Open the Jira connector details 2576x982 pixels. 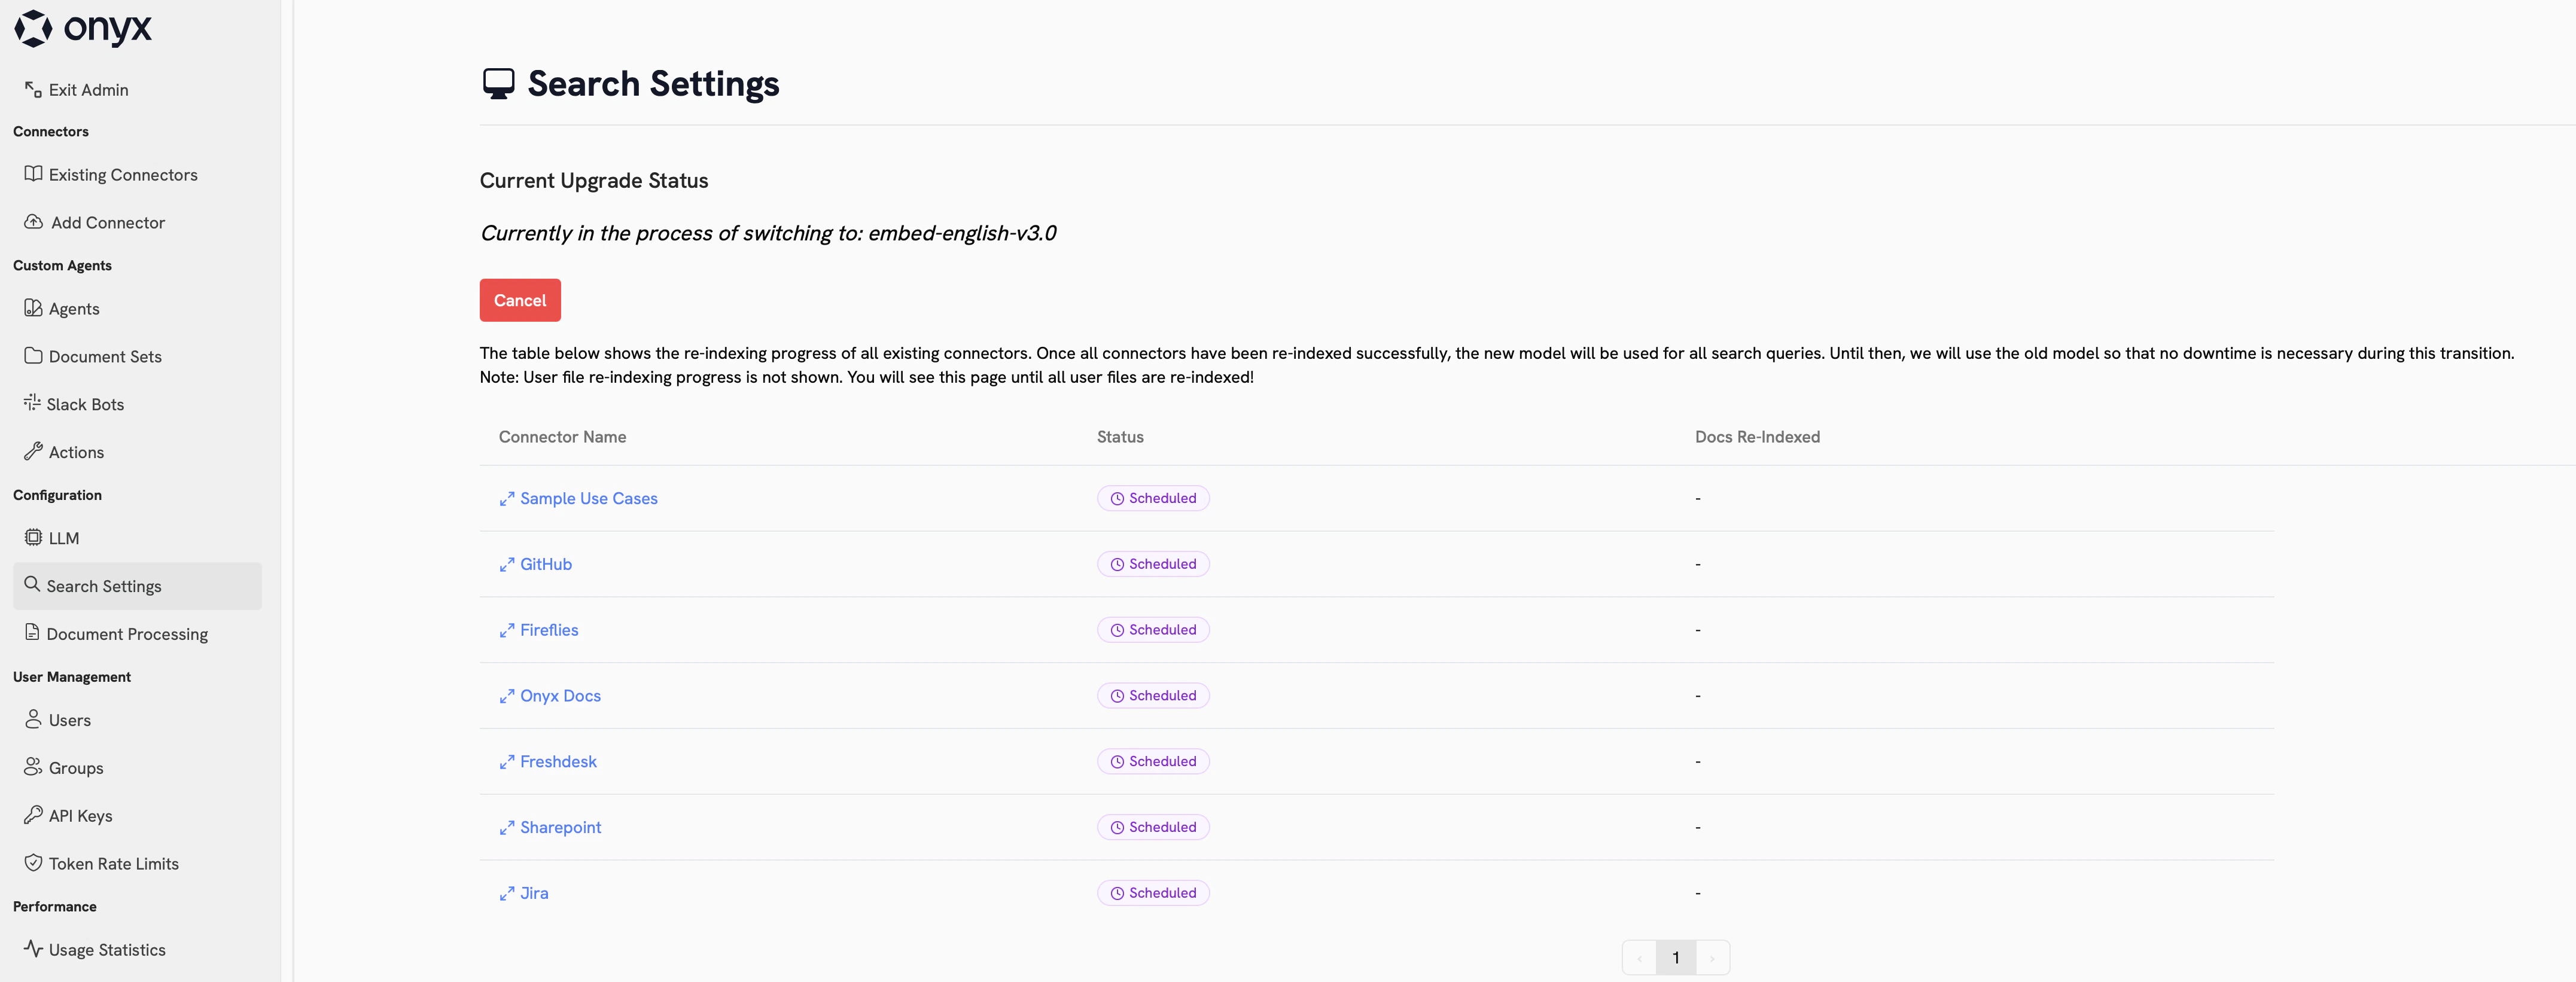(x=533, y=893)
